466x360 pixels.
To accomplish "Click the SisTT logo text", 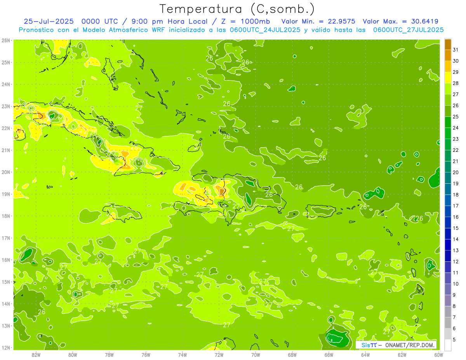I will [369, 345].
